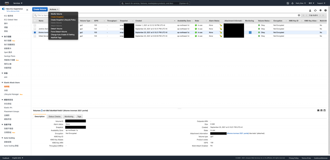Click the magnifier icon in the filter bar

coord(35,15)
